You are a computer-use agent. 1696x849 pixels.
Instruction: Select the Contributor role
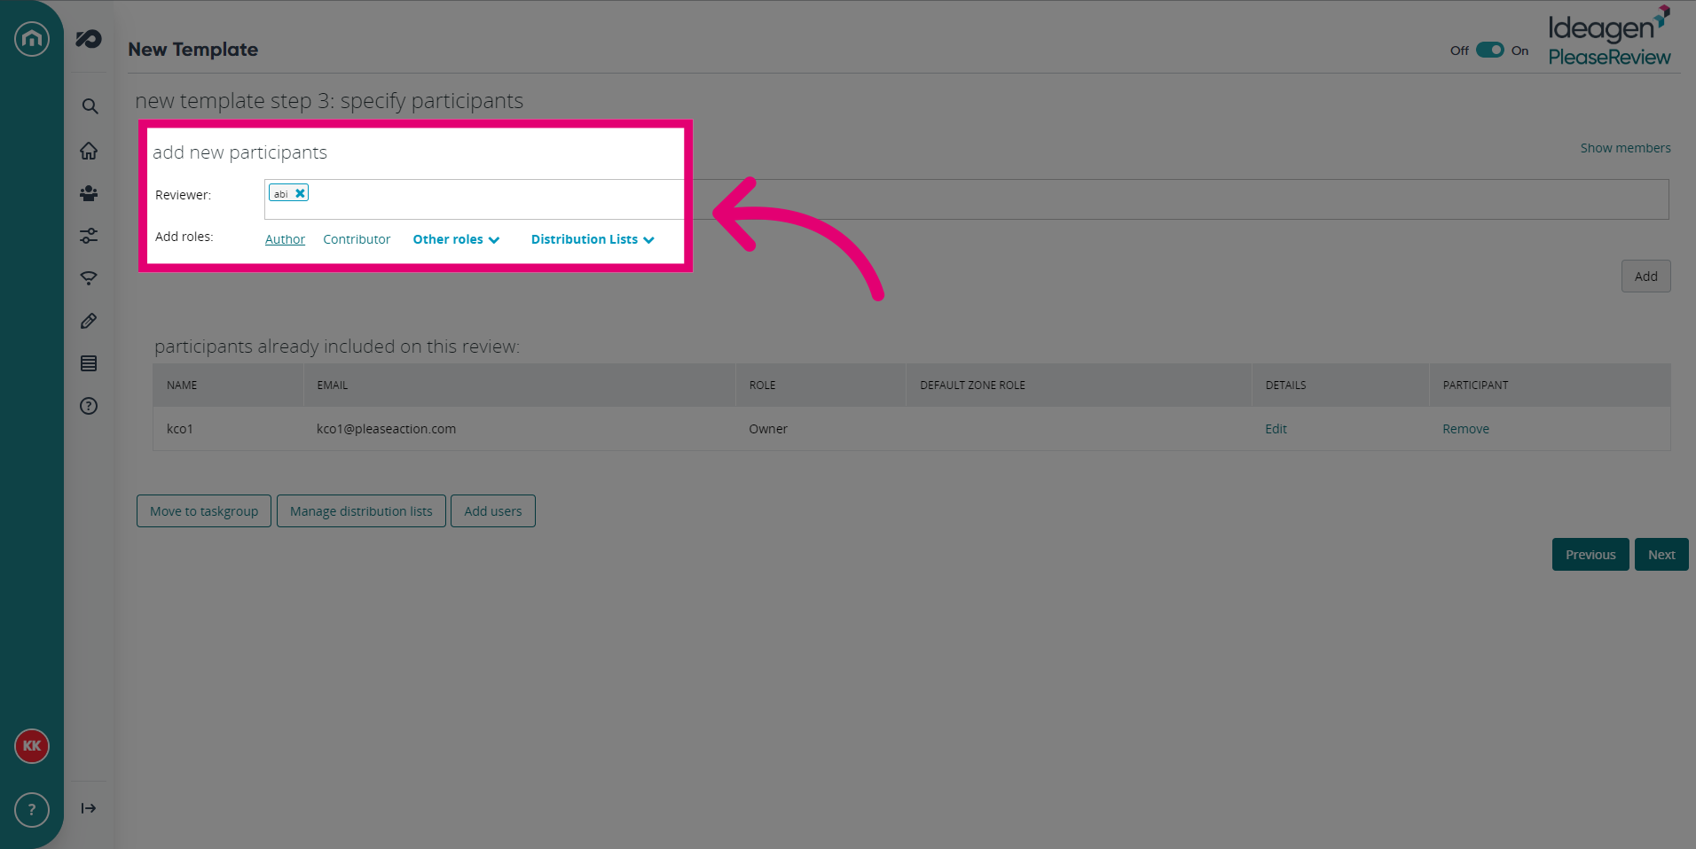357,239
